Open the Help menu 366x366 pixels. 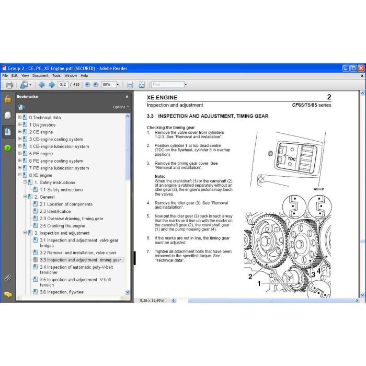[84, 76]
